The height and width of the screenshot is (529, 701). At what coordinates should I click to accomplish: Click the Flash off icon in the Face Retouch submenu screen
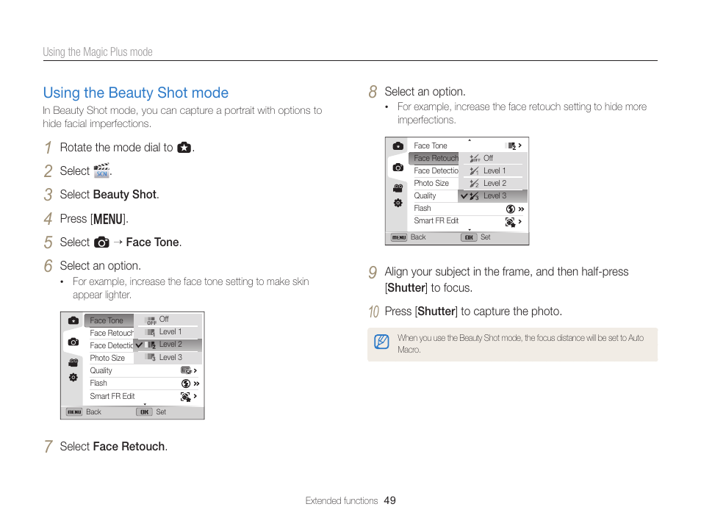pos(511,209)
